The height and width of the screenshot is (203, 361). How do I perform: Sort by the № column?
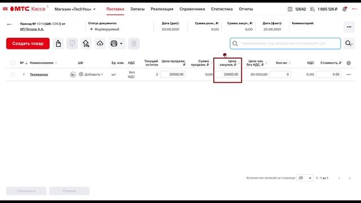(27, 63)
